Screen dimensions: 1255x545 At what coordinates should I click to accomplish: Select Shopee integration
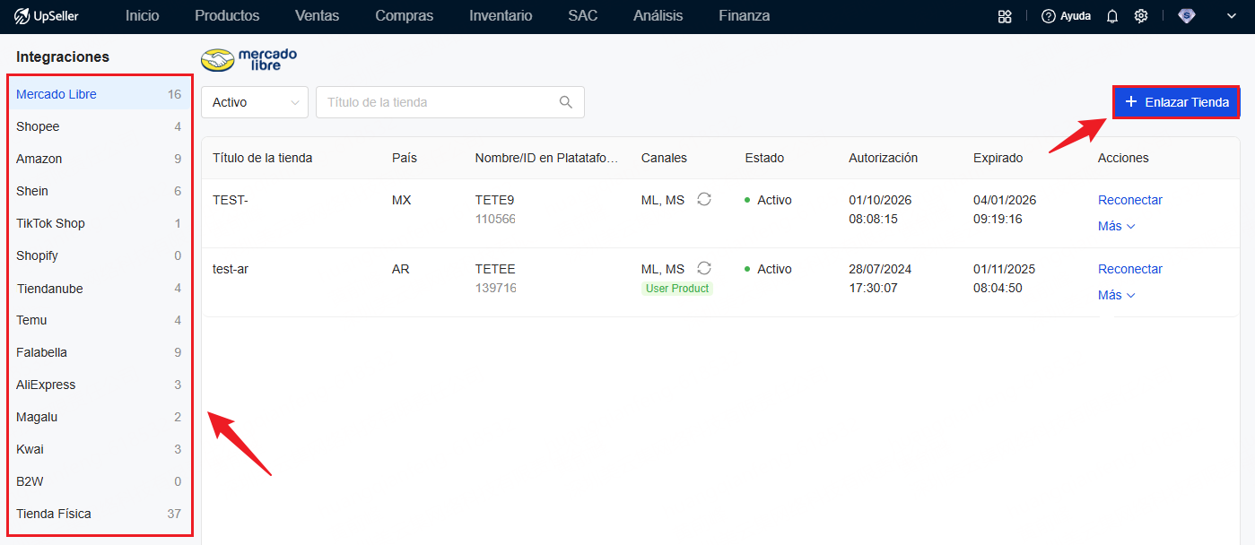[99, 126]
